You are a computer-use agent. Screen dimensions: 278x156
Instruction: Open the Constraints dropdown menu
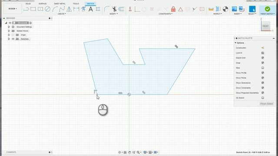click(165, 14)
